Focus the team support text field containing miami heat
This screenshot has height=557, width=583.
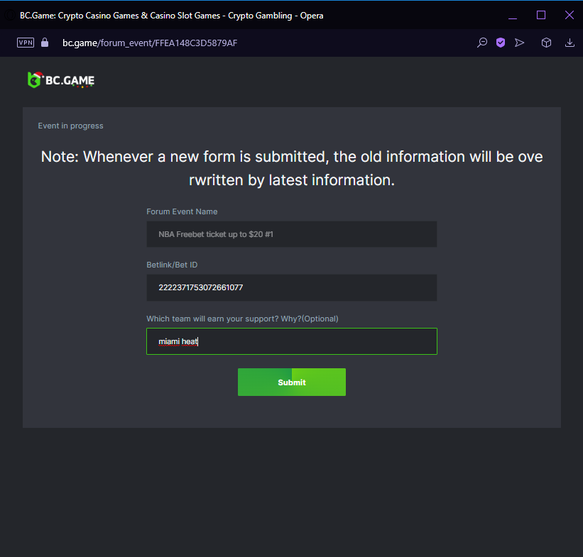(291, 341)
